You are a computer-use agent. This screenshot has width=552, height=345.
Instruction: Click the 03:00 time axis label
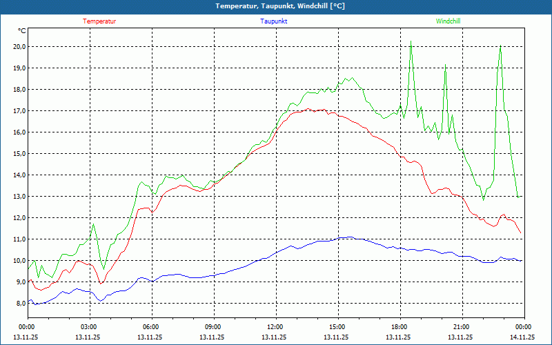(90, 327)
